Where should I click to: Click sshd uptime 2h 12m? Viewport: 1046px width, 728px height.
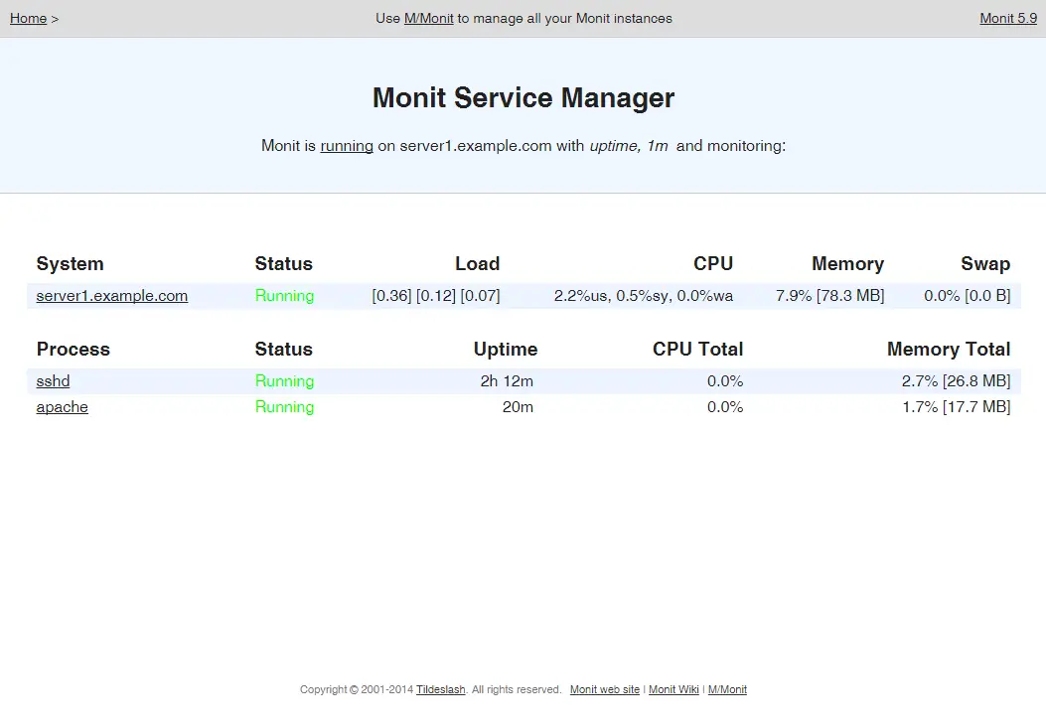(507, 381)
